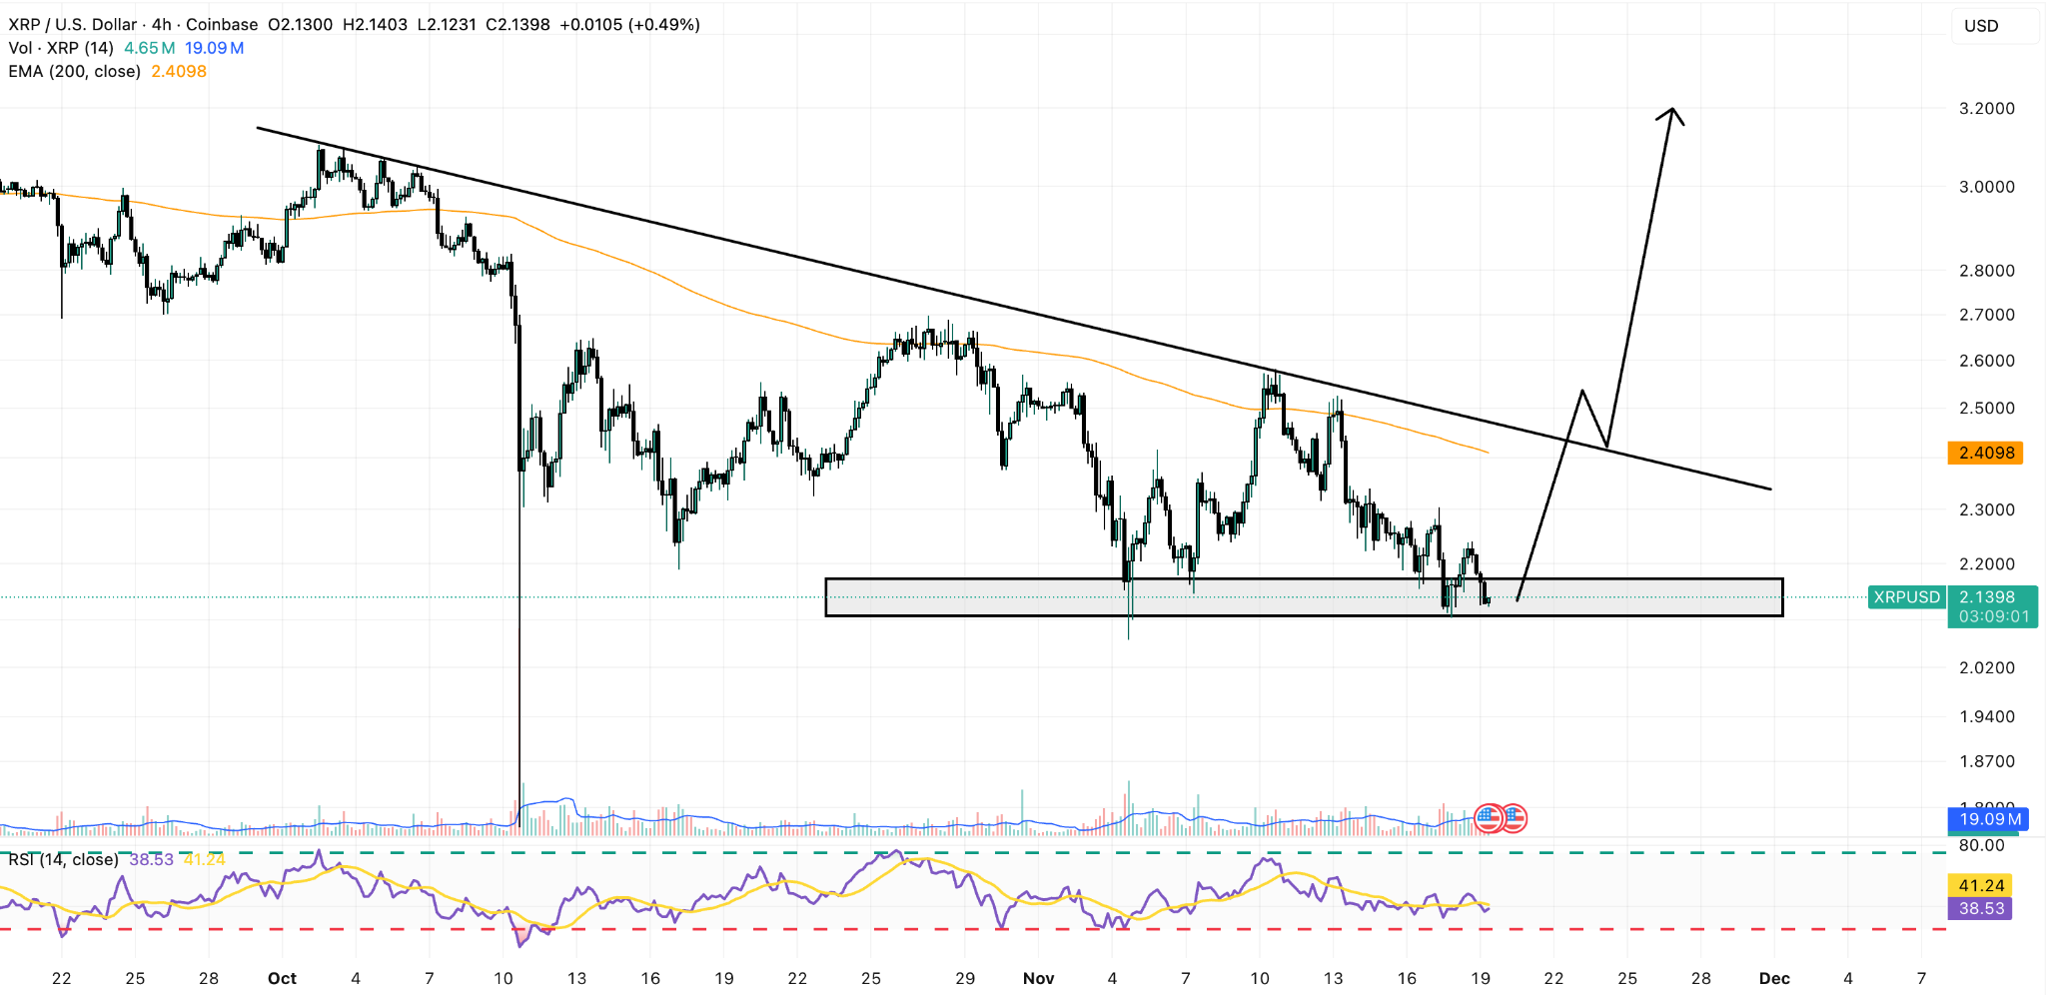
Task: Click the 29 date label on time axis
Action: [965, 978]
